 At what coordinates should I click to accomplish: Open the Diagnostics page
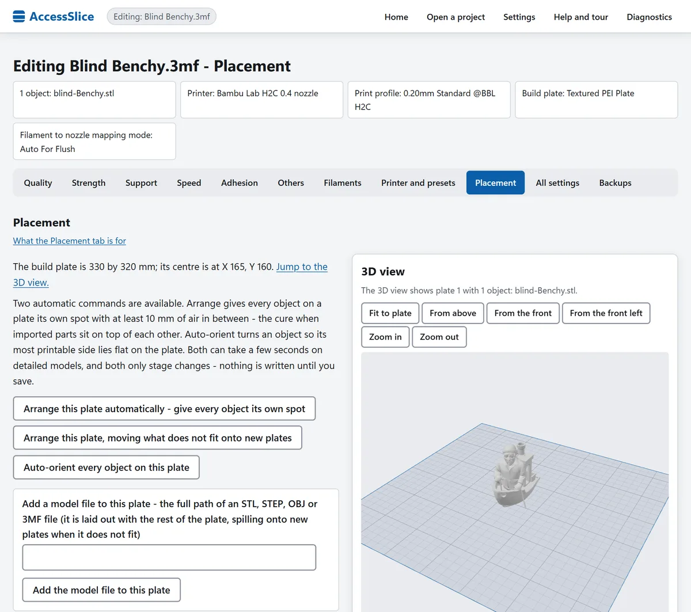pyautogui.click(x=649, y=17)
